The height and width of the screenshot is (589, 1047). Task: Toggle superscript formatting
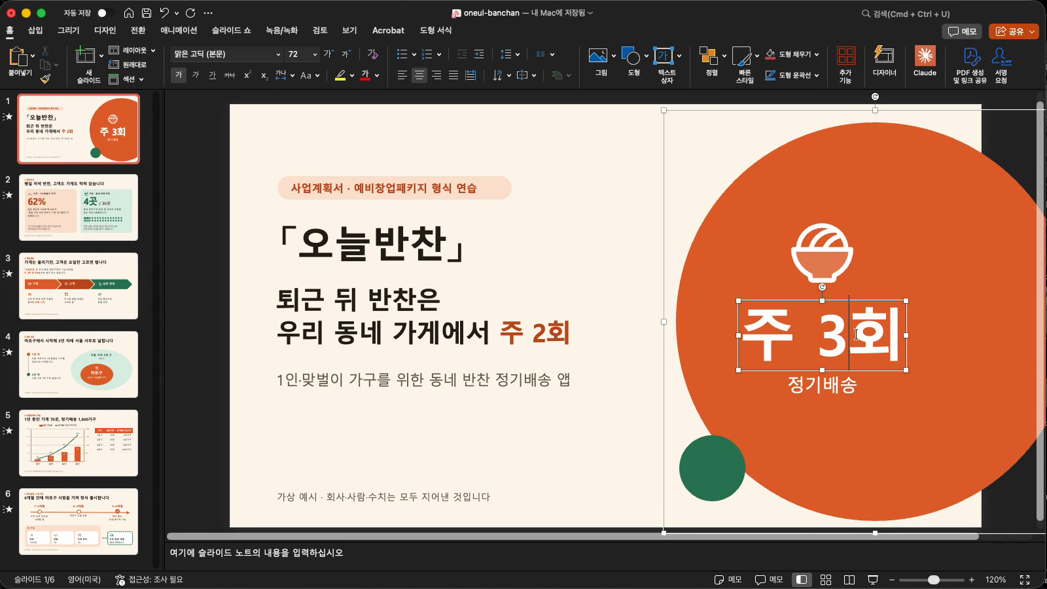pos(247,75)
